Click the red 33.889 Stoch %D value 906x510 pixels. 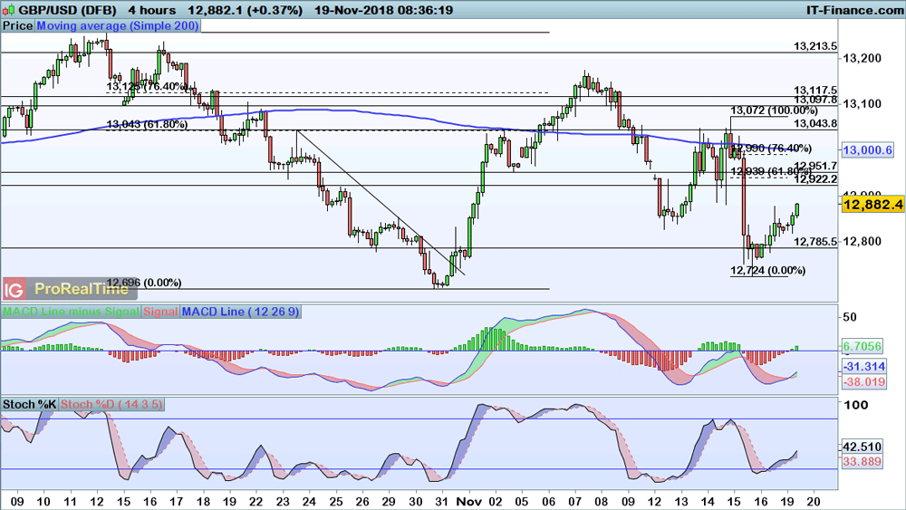click(x=862, y=461)
